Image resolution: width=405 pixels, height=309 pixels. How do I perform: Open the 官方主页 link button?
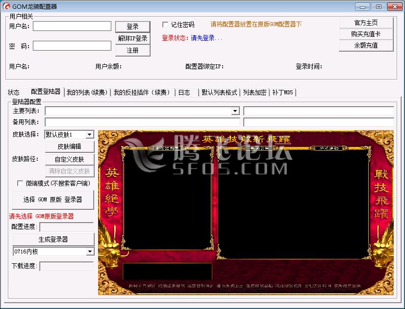366,23
